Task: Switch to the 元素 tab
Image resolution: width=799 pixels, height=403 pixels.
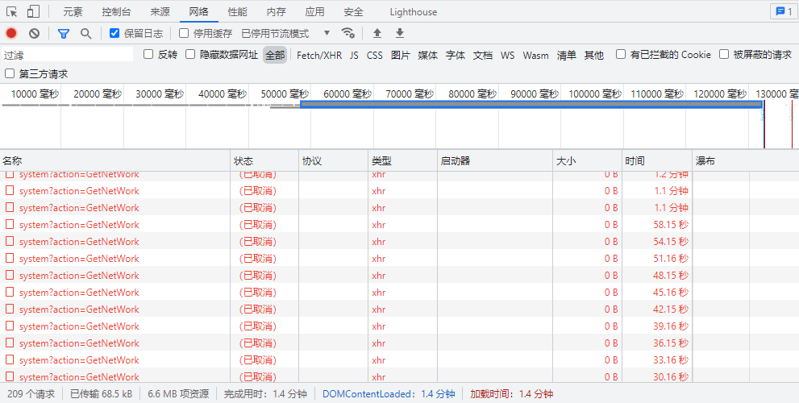Action: pos(73,12)
